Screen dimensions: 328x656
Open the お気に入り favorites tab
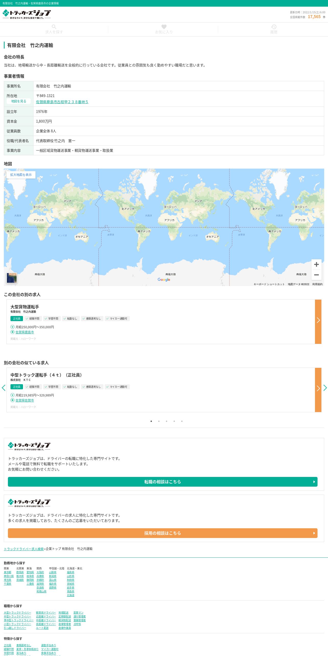(x=164, y=29)
